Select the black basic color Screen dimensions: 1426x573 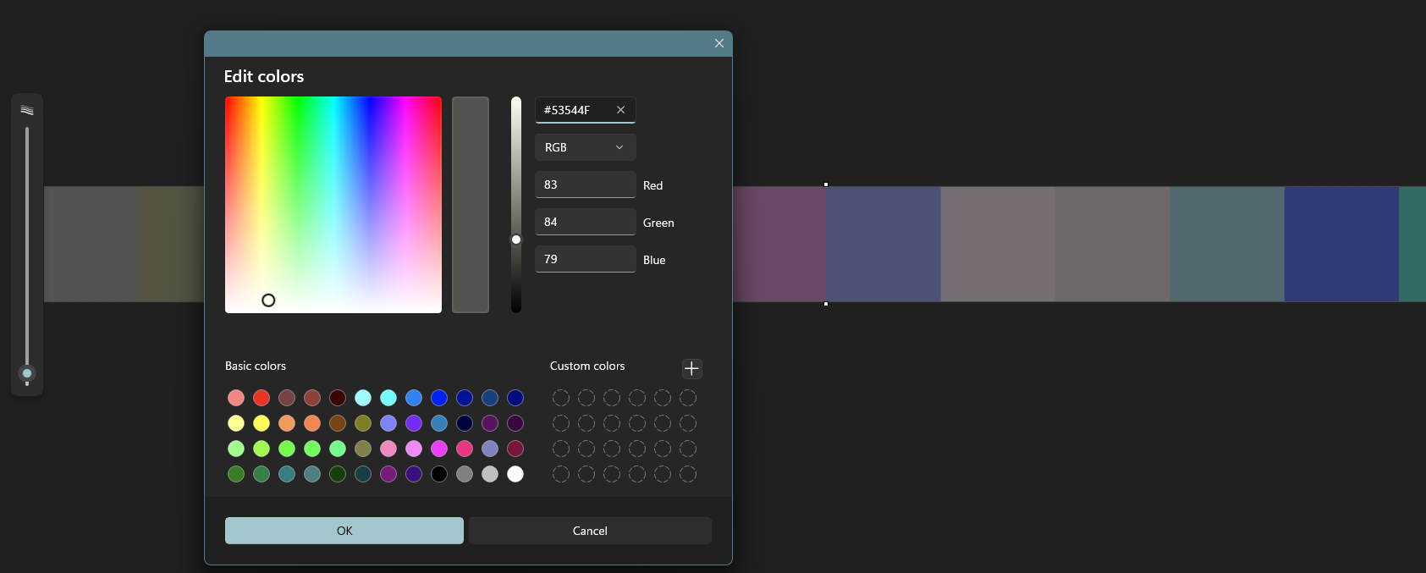(x=439, y=474)
